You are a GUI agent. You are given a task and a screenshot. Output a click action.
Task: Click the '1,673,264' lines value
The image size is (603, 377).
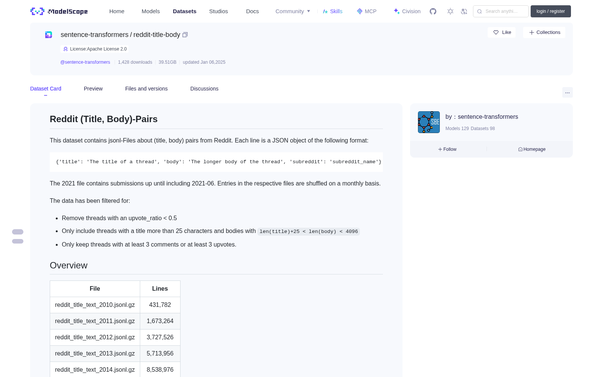pos(160,321)
